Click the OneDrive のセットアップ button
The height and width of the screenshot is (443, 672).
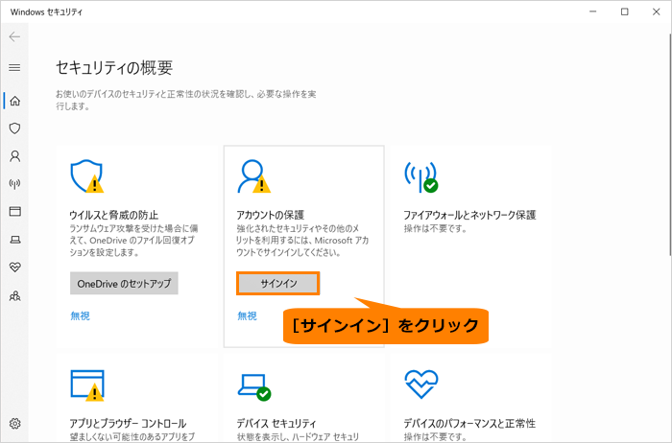tap(124, 284)
